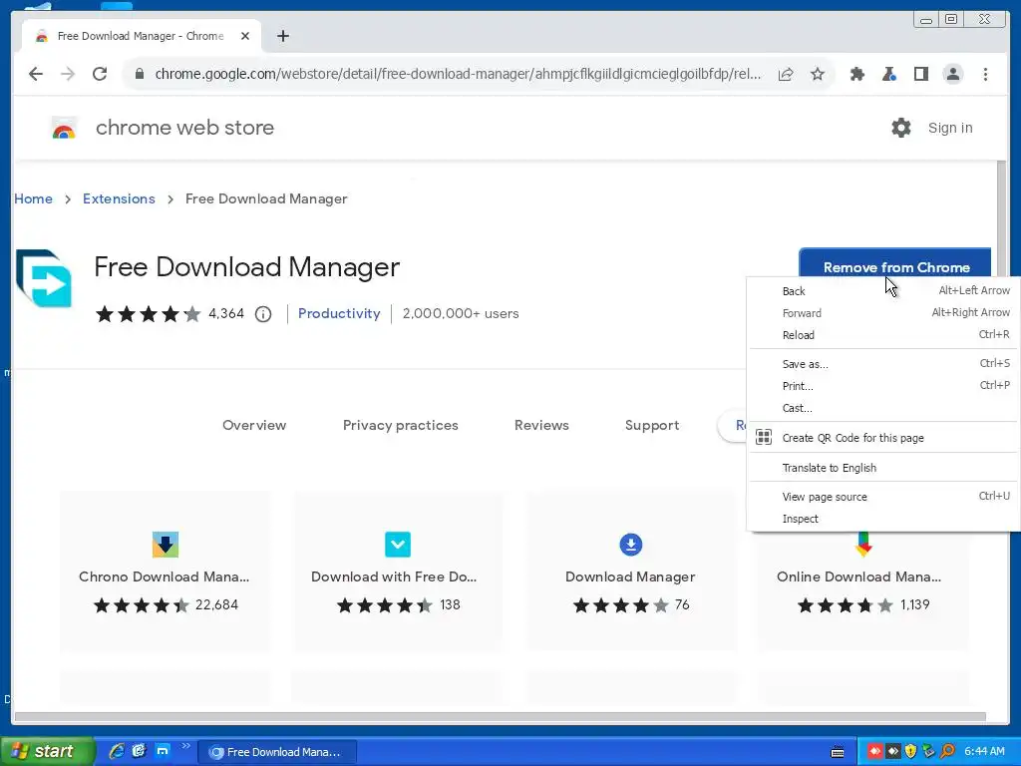Open Online Download Mana... card title
Screen dimensions: 1021x766
858,577
